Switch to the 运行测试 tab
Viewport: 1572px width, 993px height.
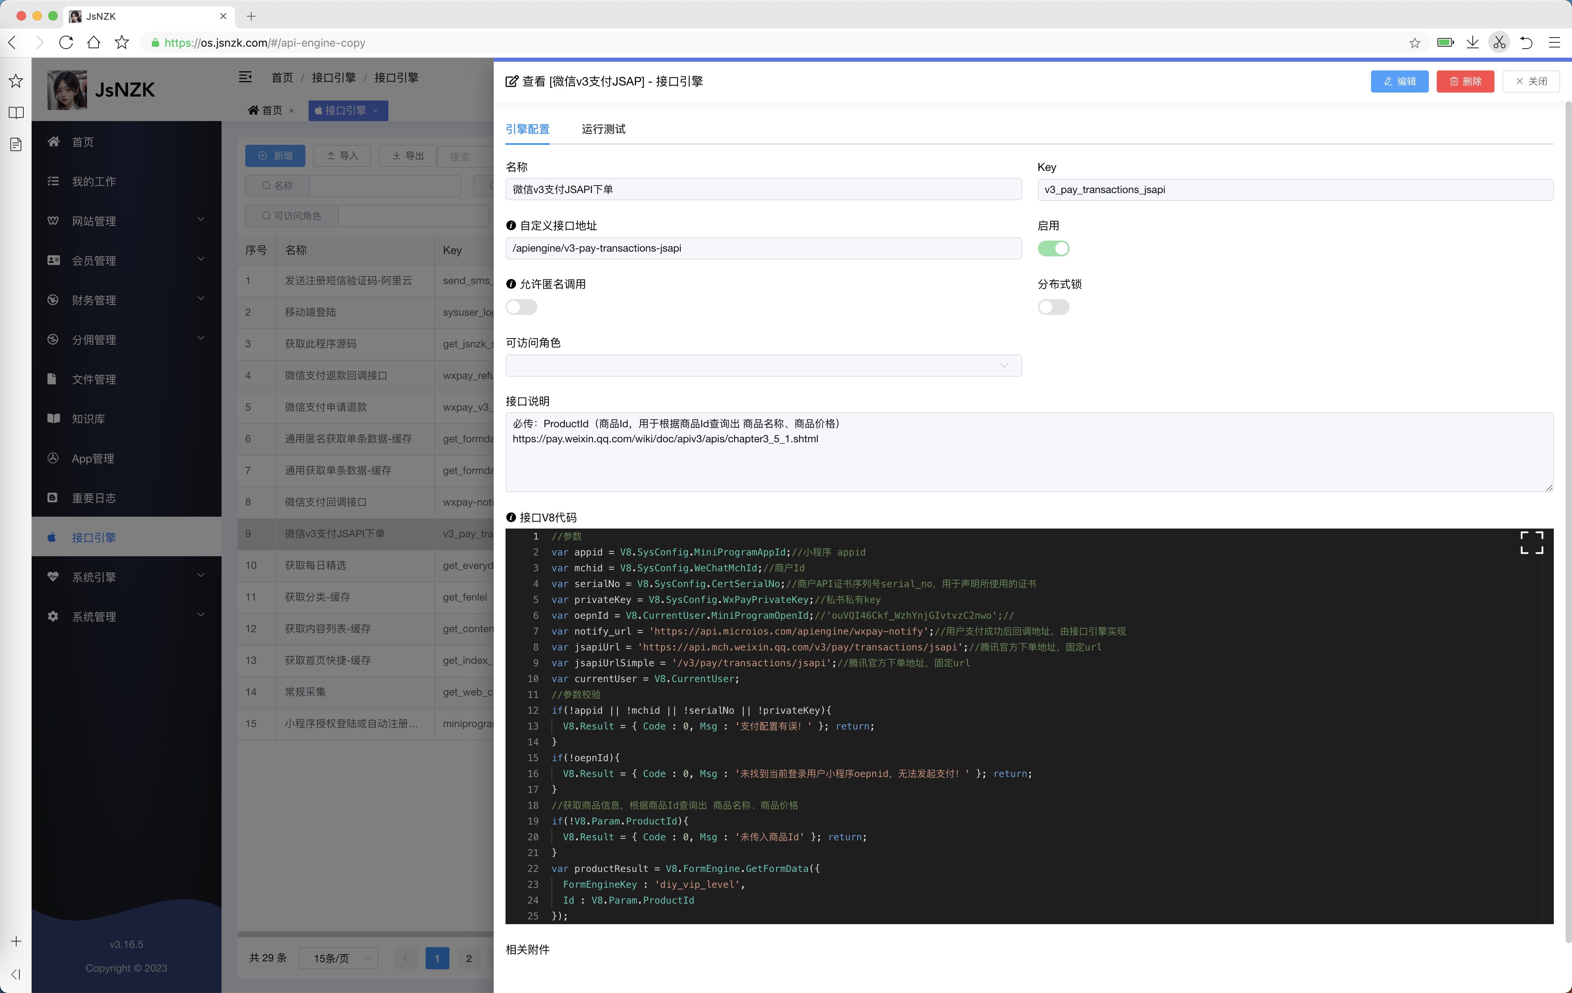603,129
